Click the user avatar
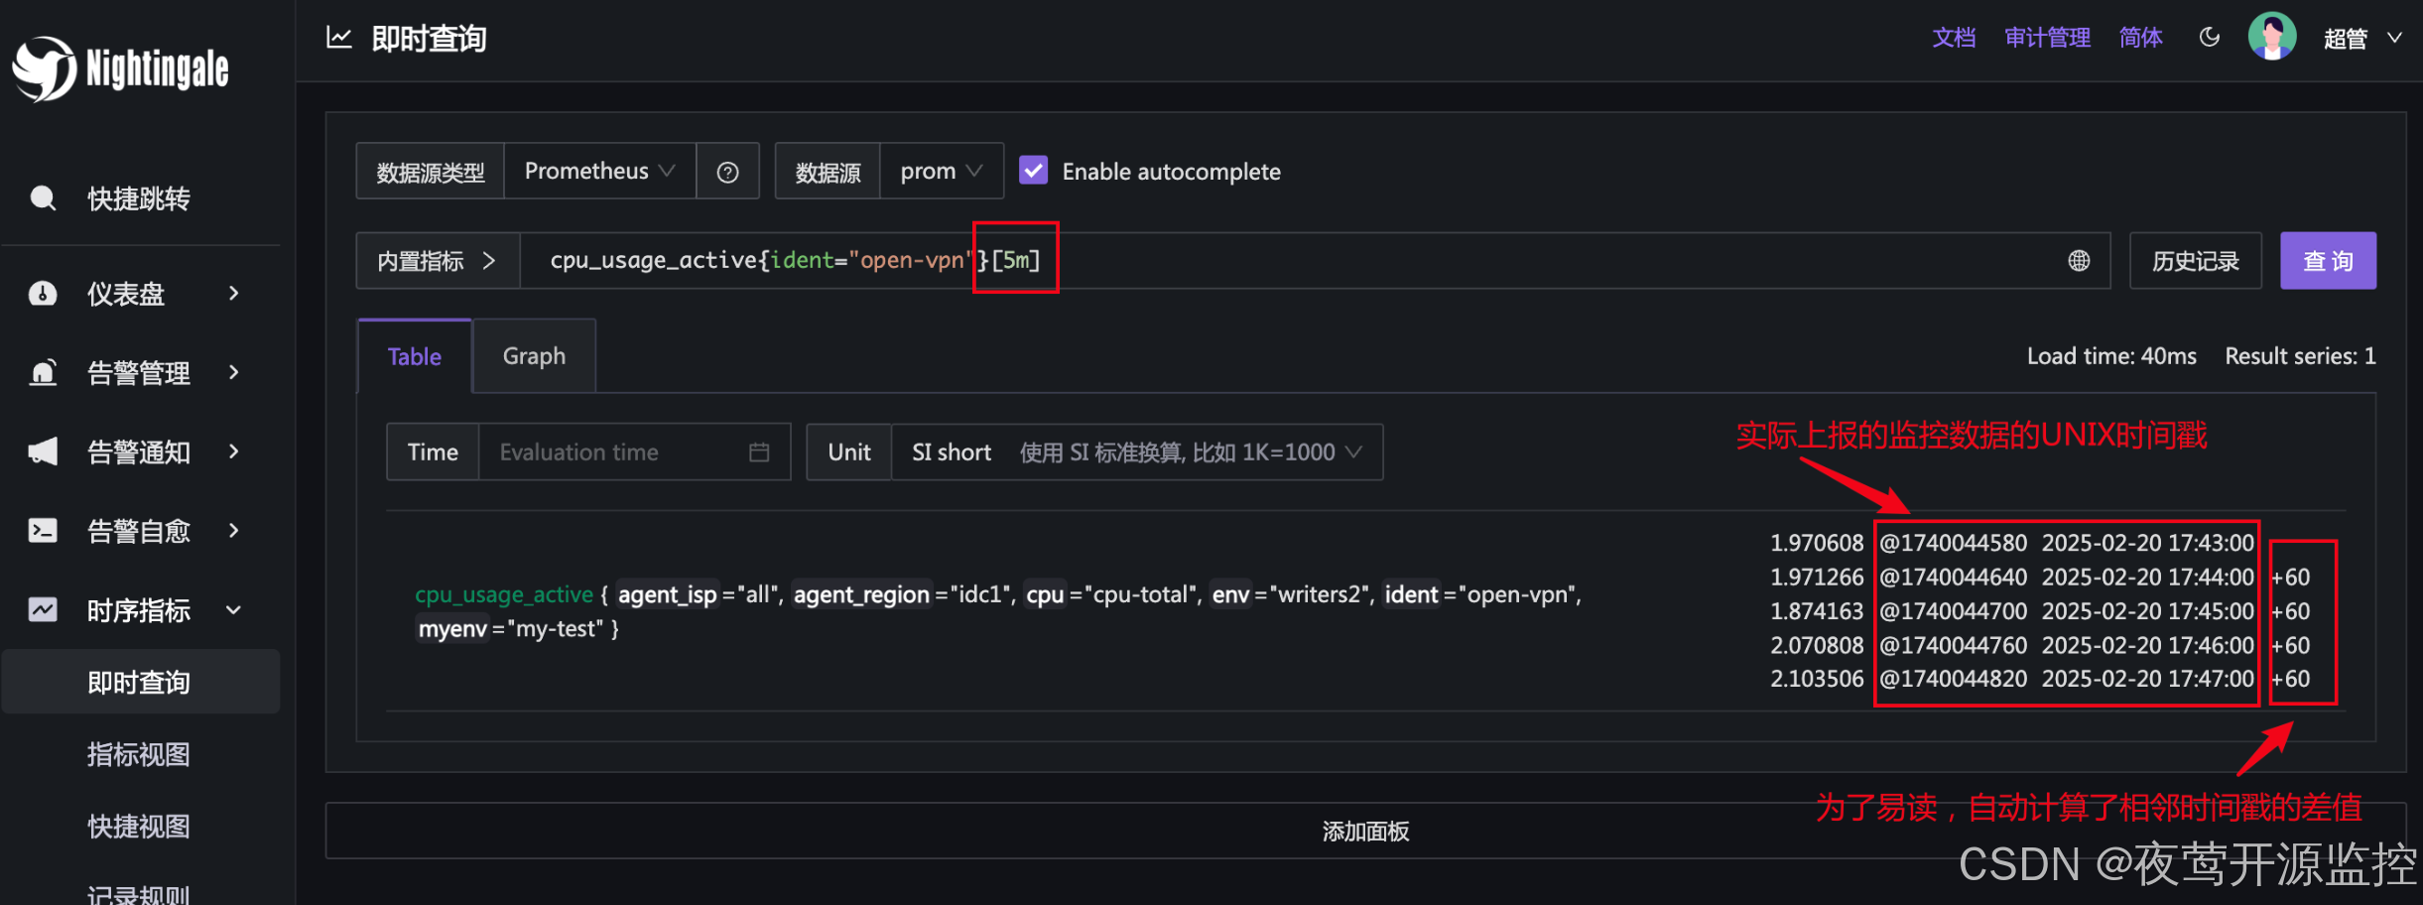Viewport: 2423px width, 905px height. coord(2272,37)
